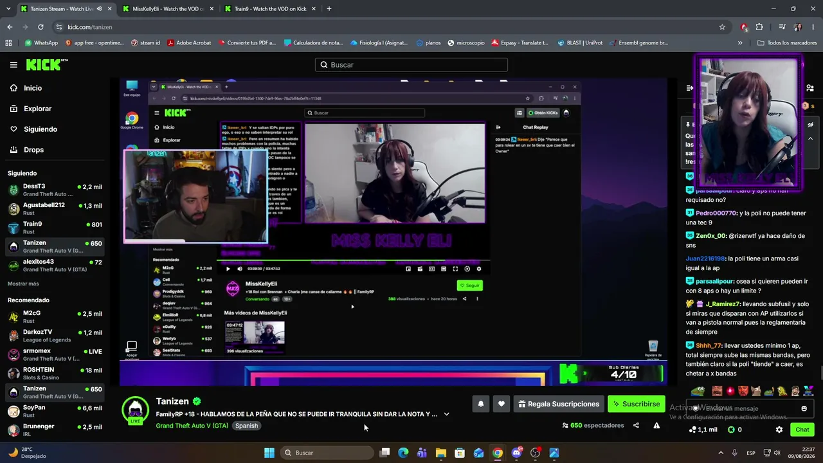Open ROSHTEIN recommended channel
Viewport: 823px width, 463px height.
point(55,373)
